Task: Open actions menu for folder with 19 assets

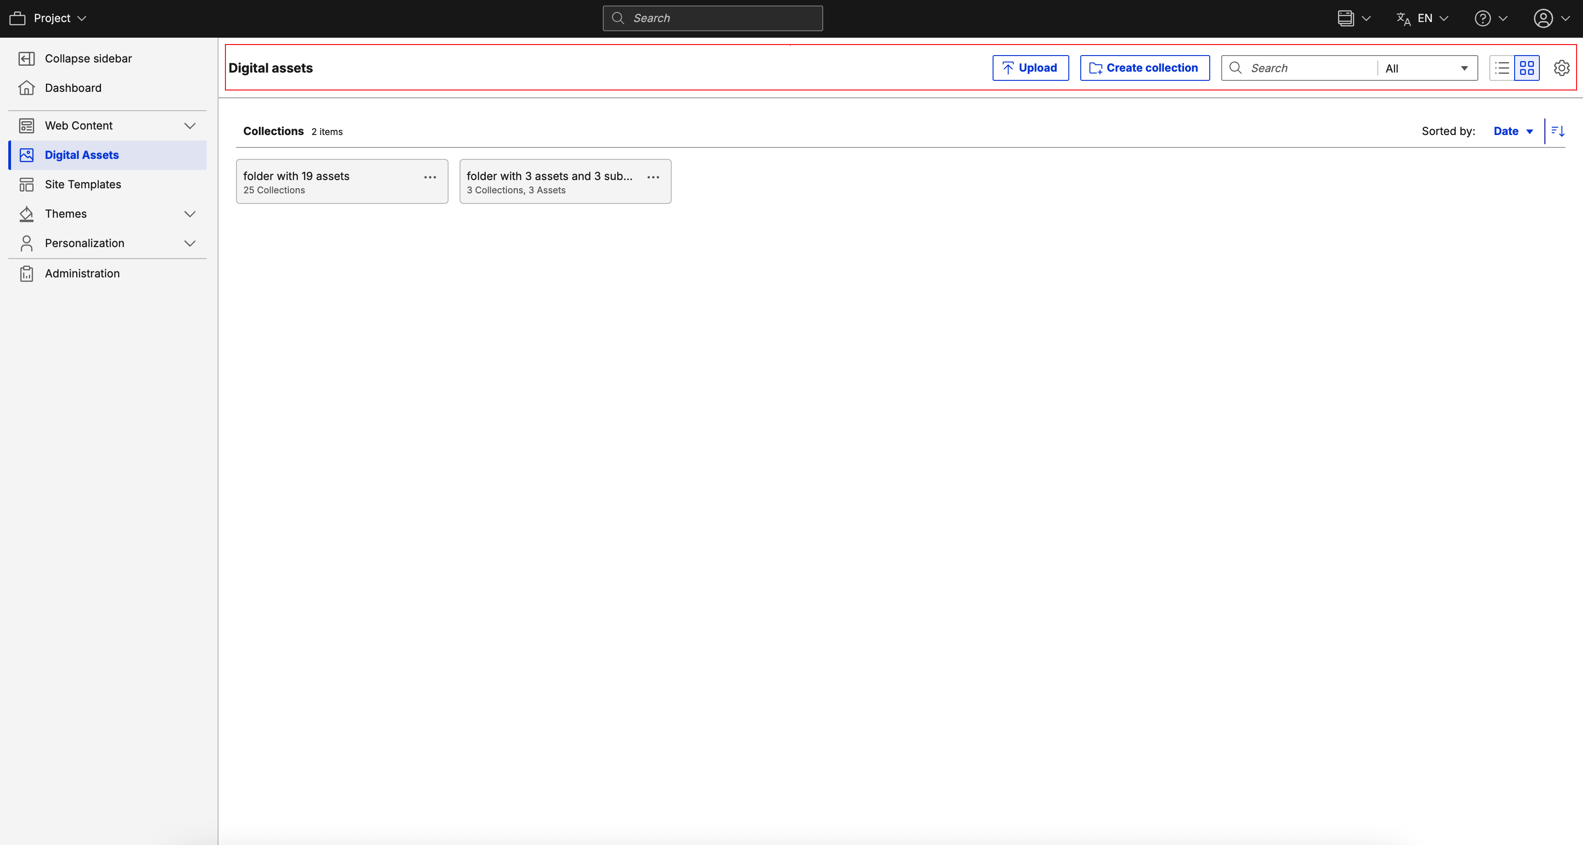Action: 429,178
